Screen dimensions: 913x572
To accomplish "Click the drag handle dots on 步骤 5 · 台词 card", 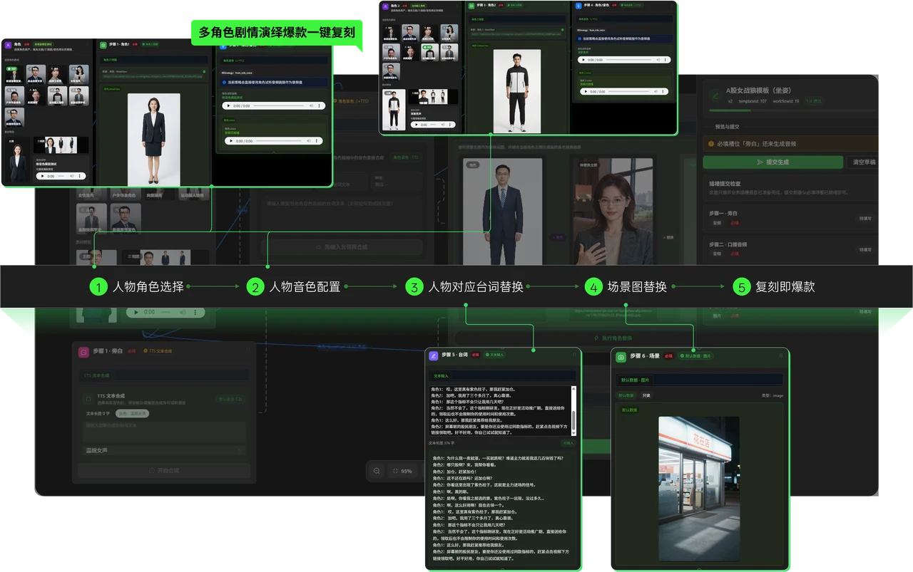I will (x=573, y=355).
